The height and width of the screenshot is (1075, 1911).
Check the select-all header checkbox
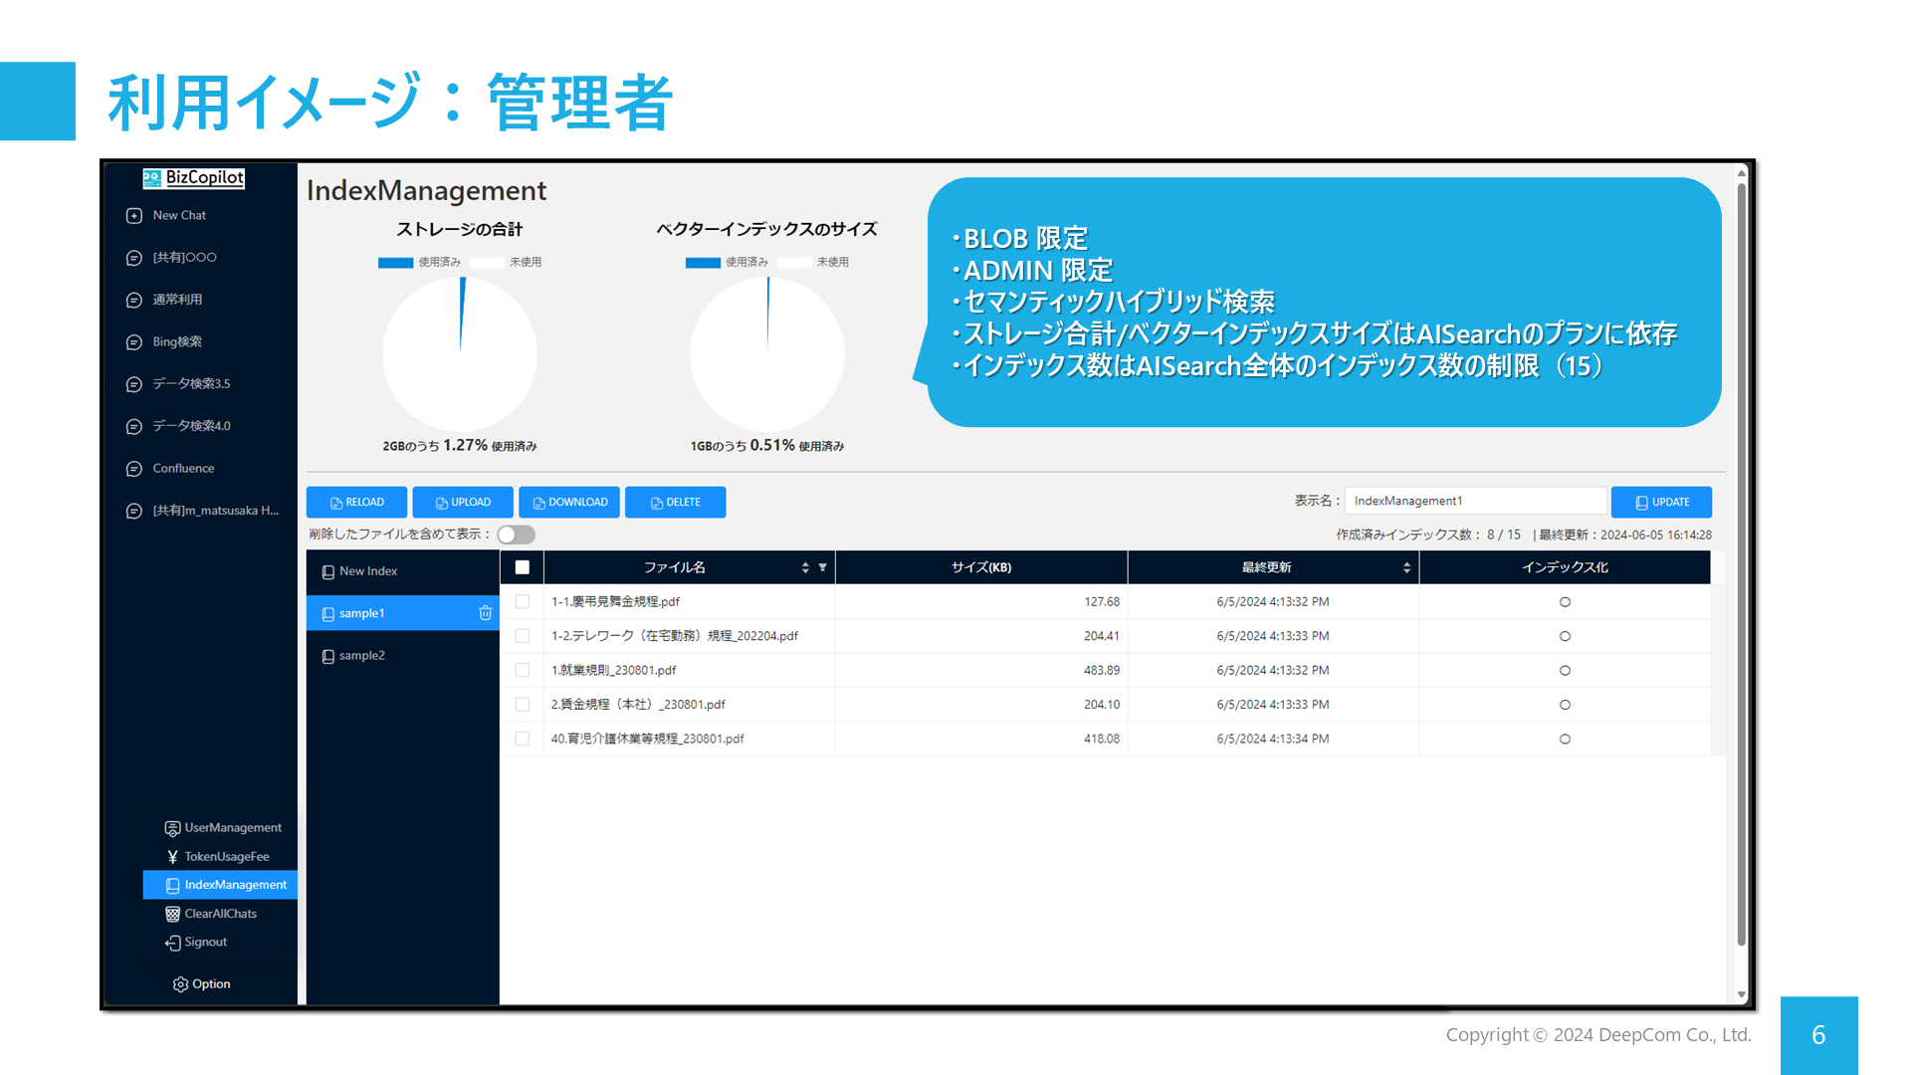click(x=523, y=567)
